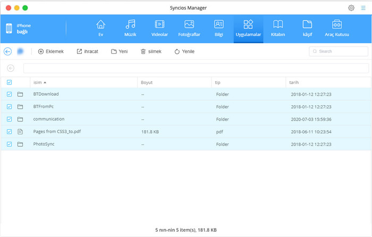Image resolution: width=372 pixels, height=237 pixels.
Task: Uncheck the Pages from CSS3_to.pdf checkbox
Action: click(x=9, y=131)
